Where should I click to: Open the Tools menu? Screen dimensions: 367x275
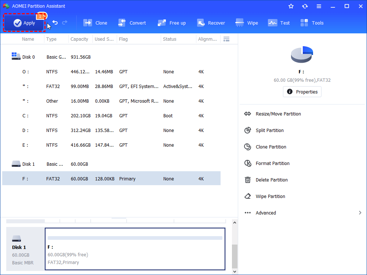point(312,23)
